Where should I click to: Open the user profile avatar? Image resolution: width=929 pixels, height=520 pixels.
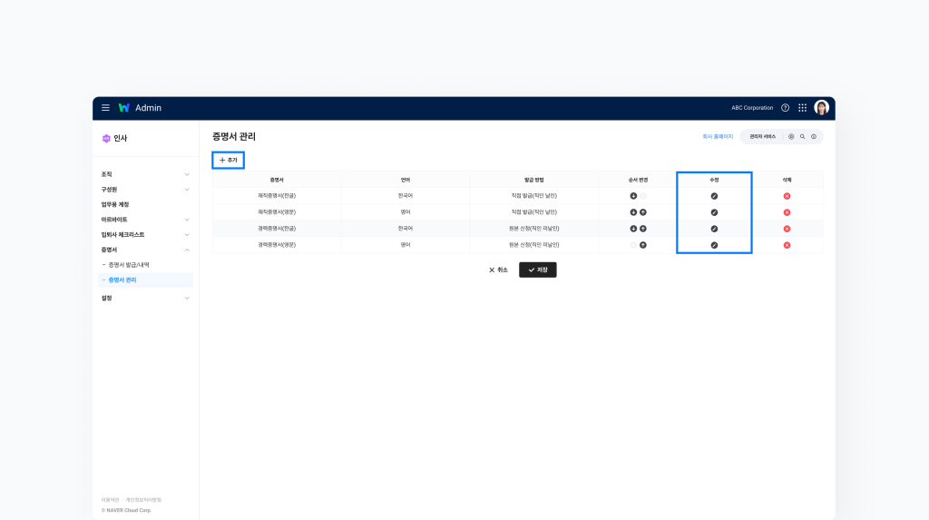821,108
